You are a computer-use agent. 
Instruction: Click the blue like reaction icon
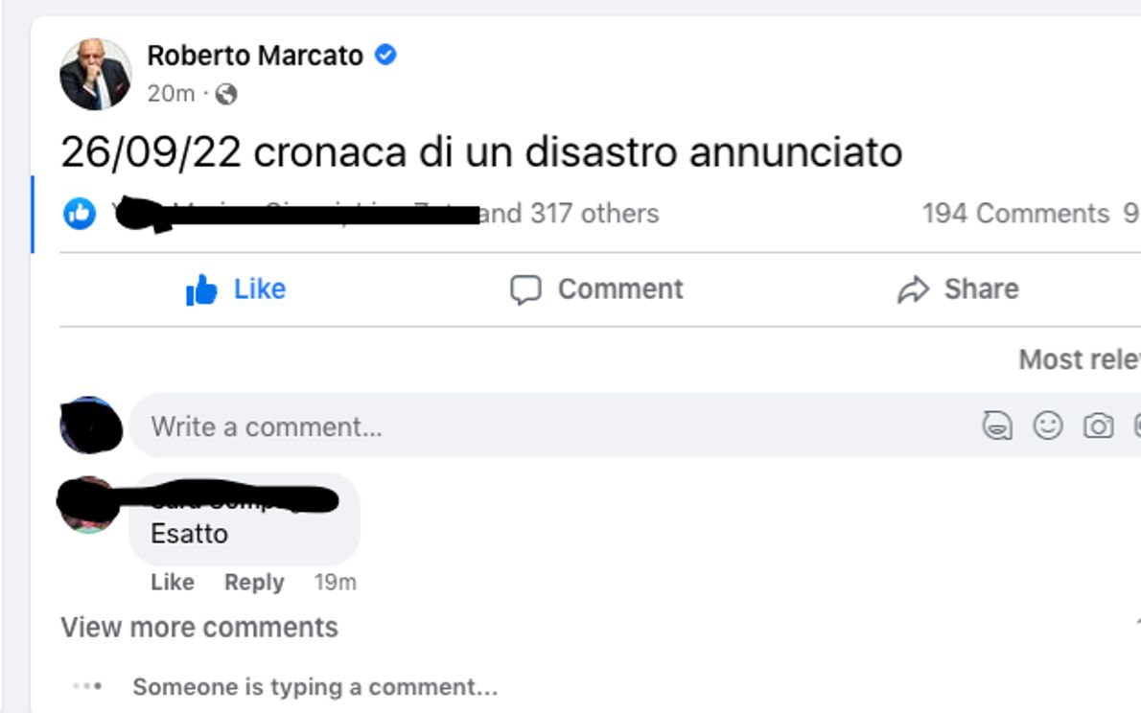pyautogui.click(x=80, y=214)
